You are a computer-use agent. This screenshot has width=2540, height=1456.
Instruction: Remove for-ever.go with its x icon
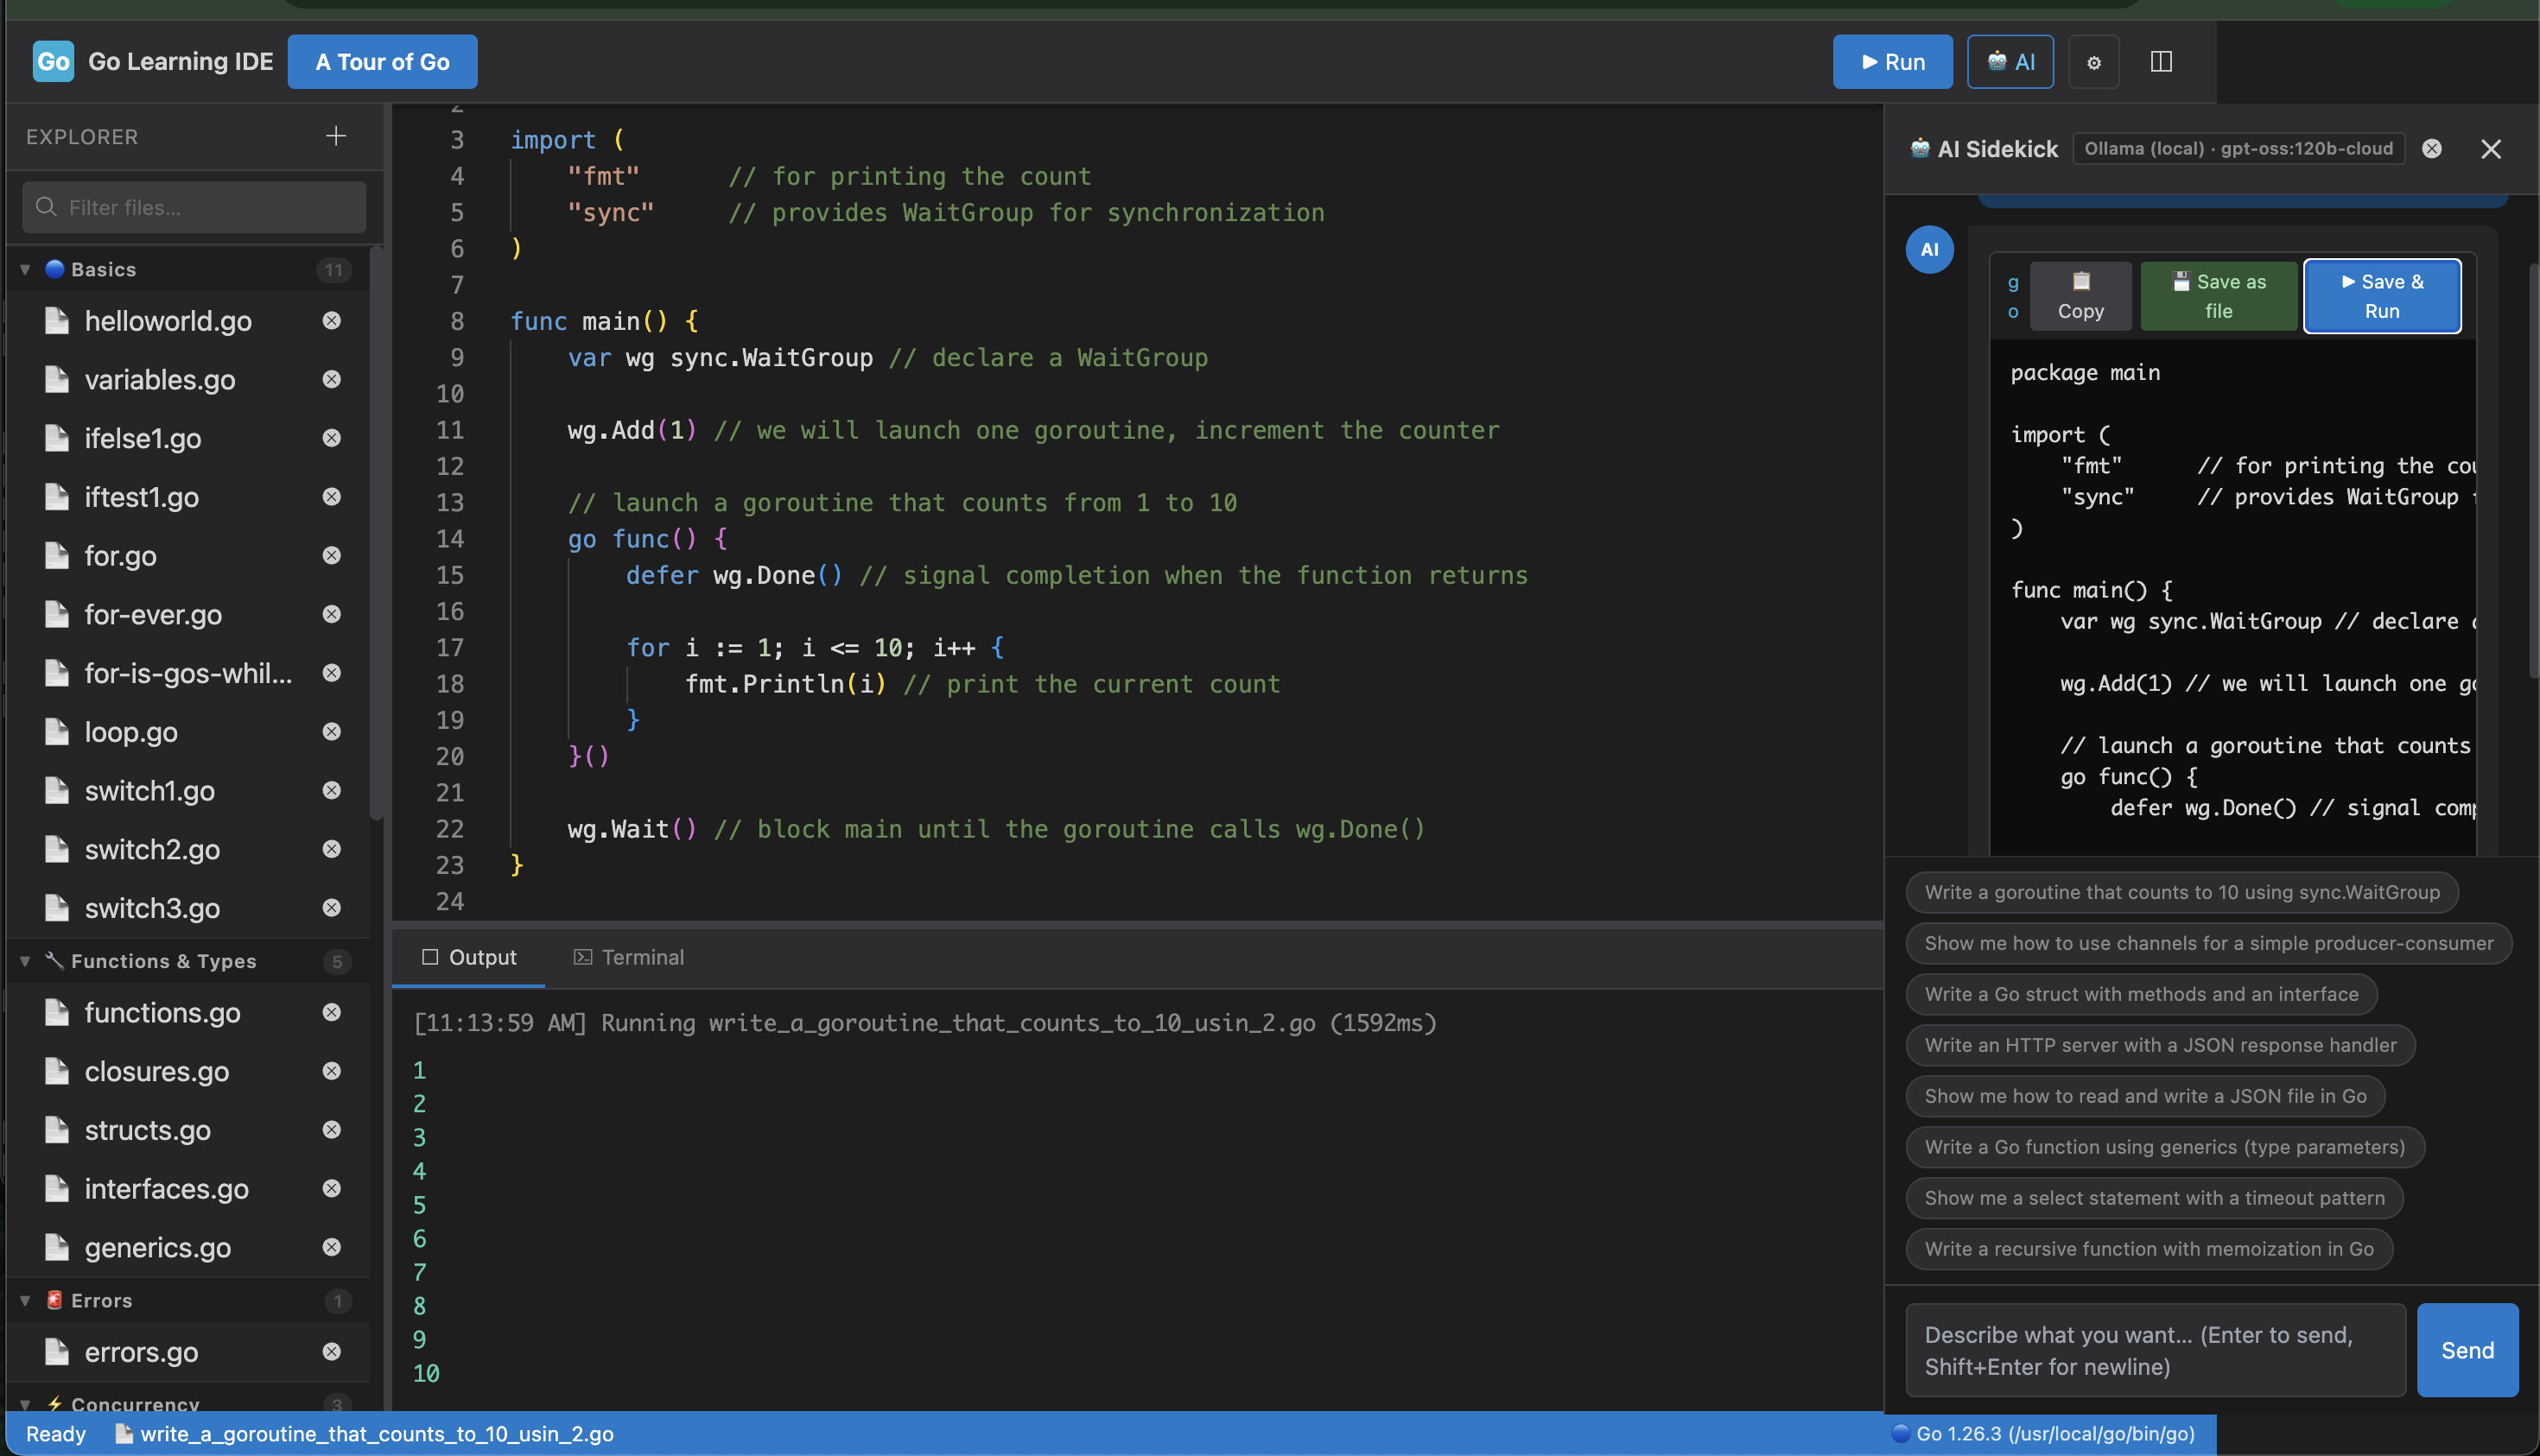(x=332, y=614)
